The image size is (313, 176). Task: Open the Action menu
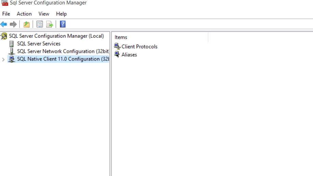click(24, 14)
